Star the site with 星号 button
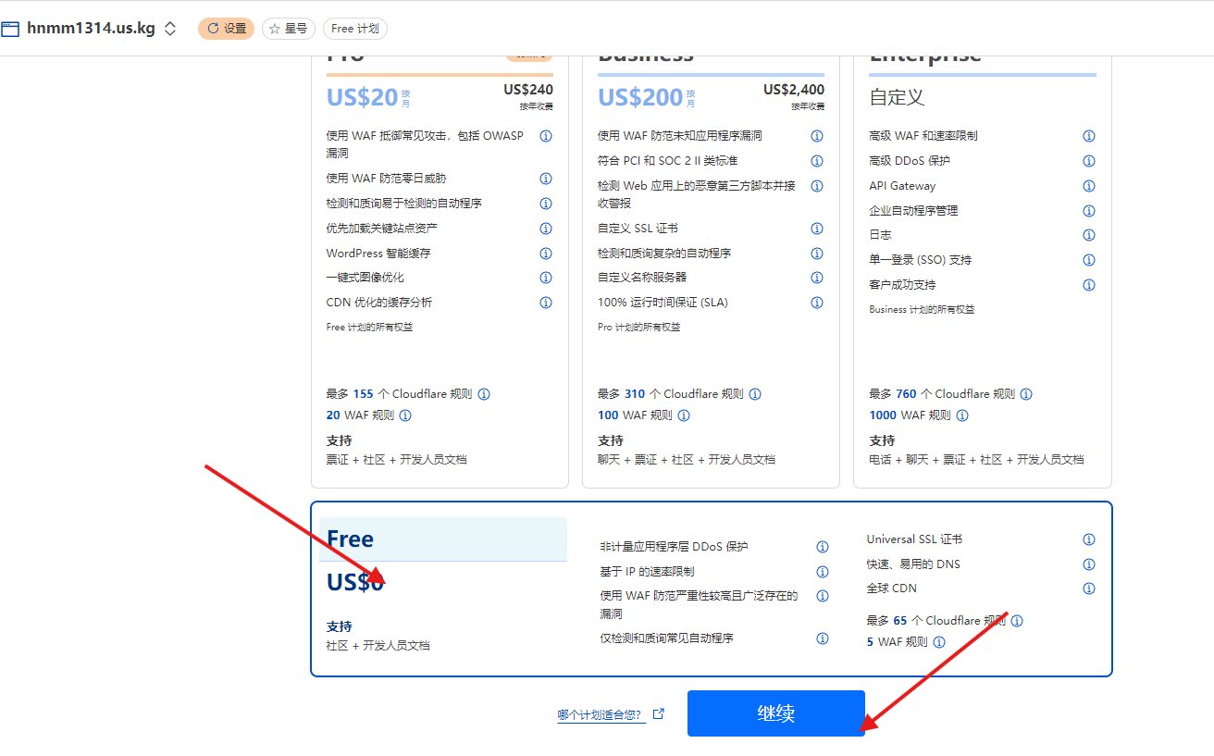 pos(289,29)
